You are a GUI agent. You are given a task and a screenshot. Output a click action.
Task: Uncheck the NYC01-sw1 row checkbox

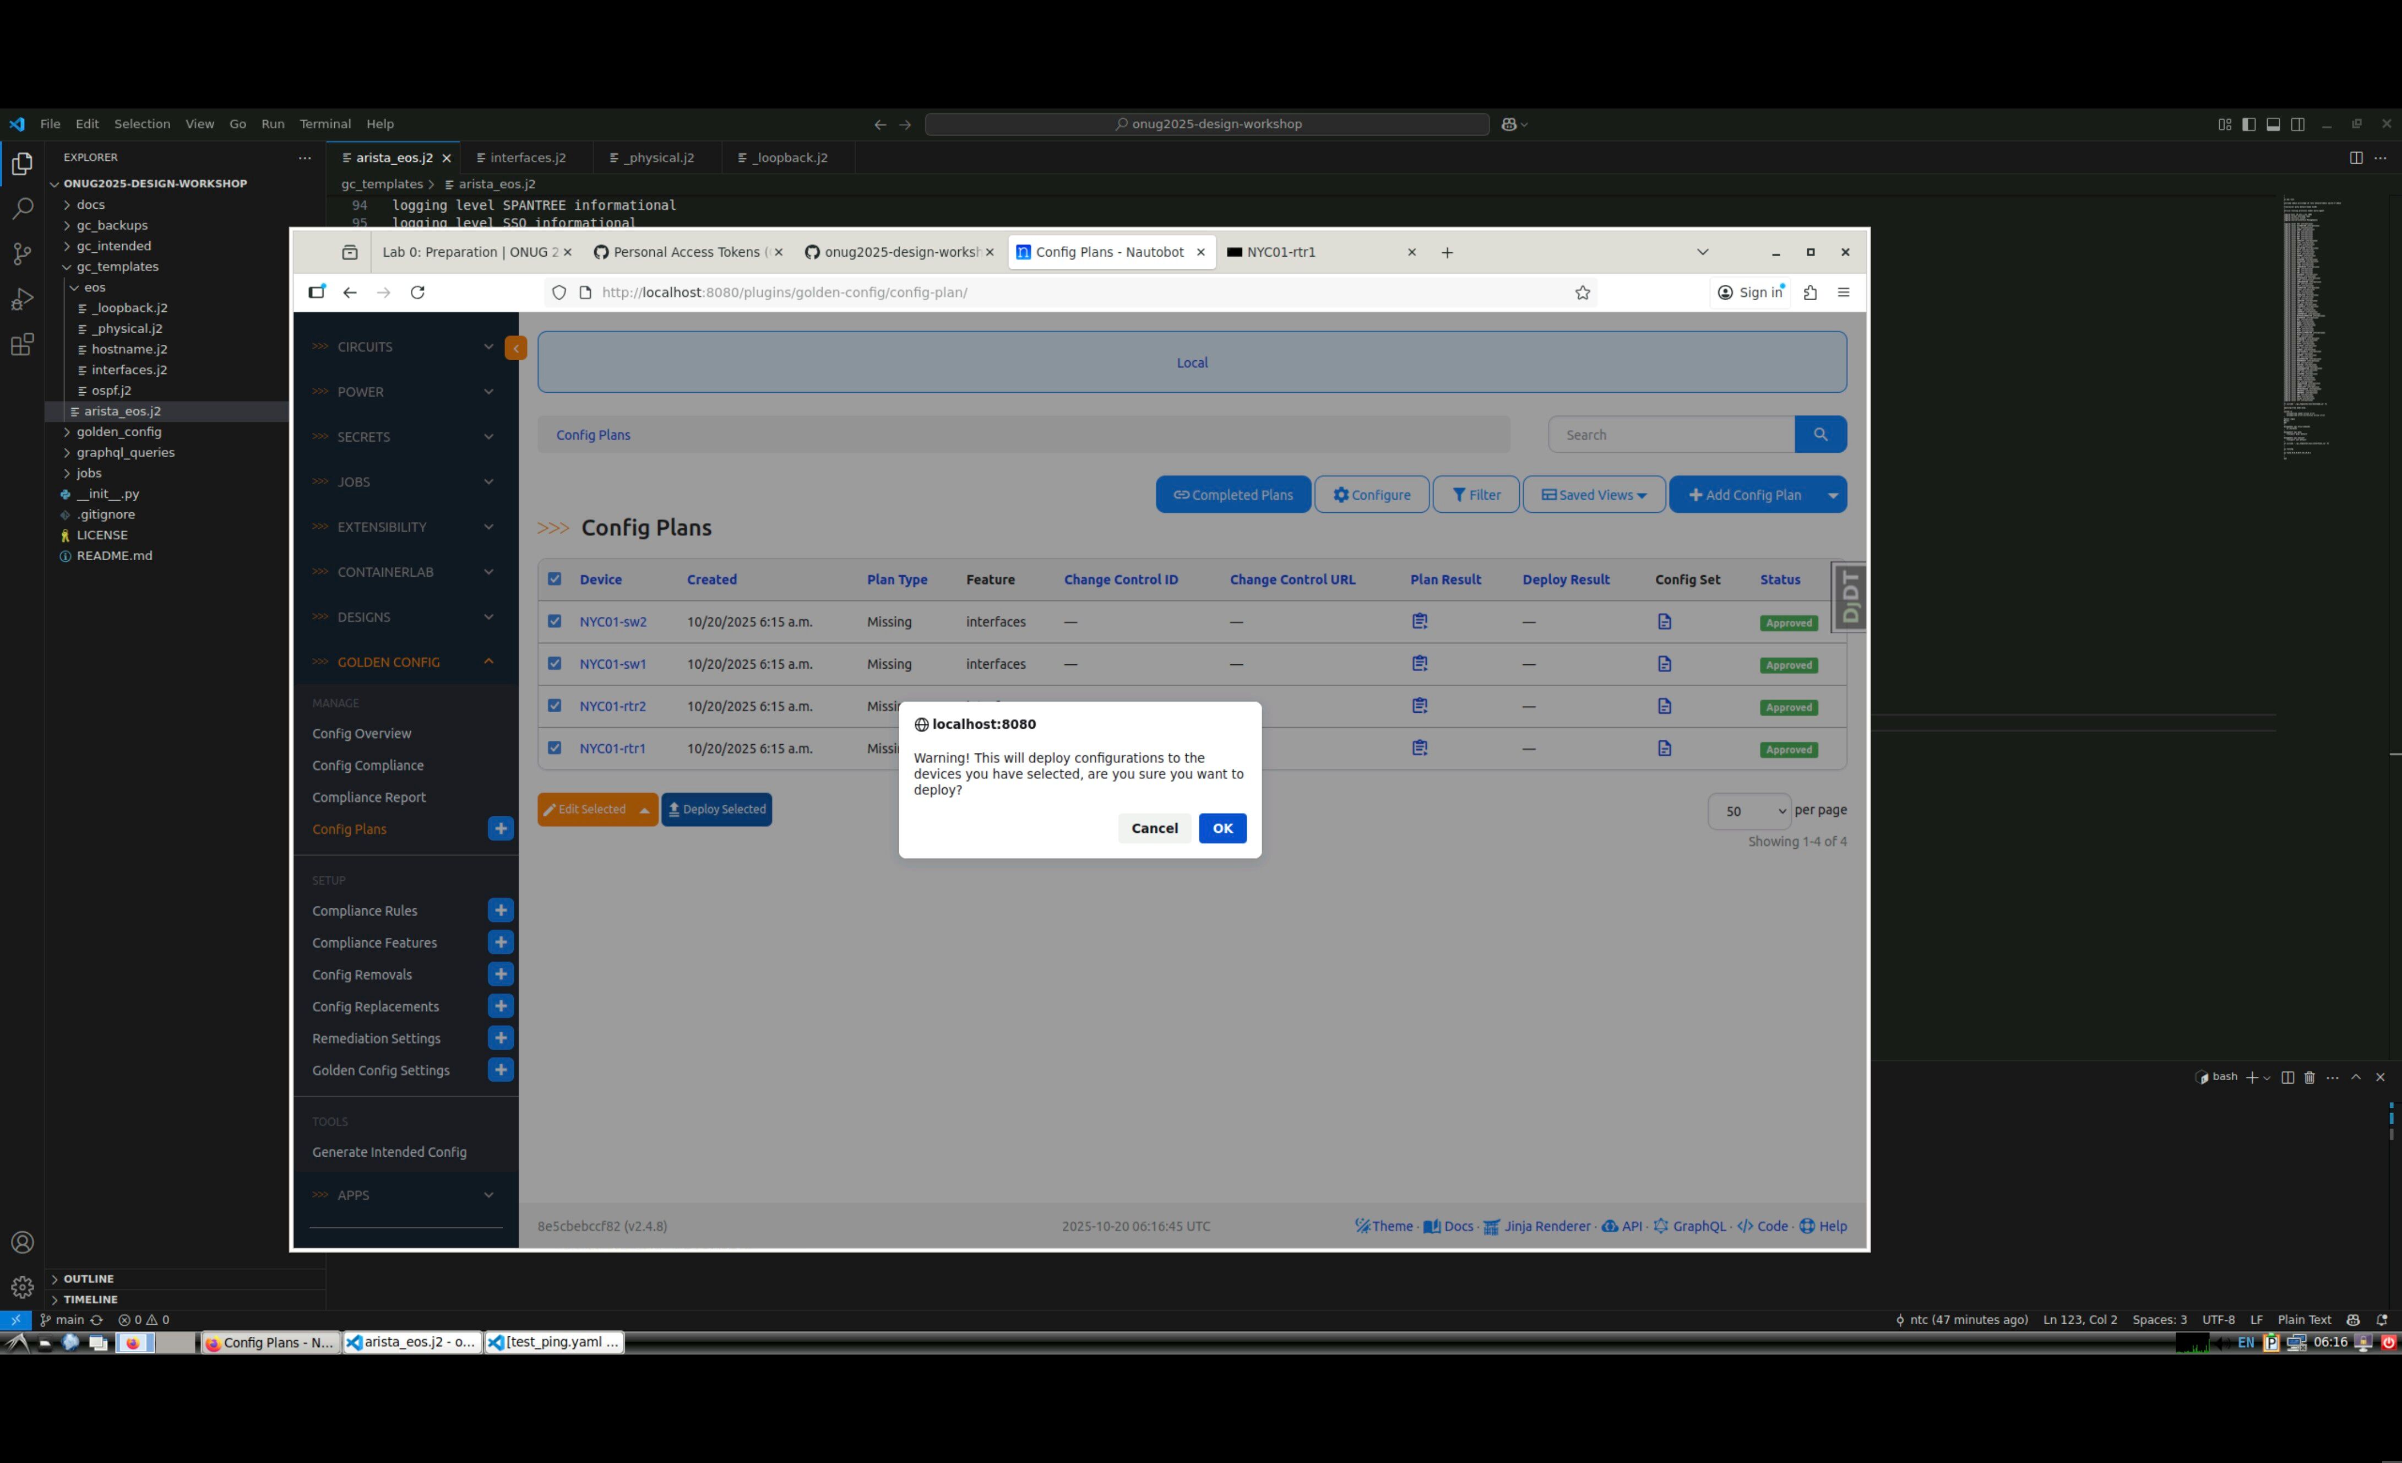point(555,663)
